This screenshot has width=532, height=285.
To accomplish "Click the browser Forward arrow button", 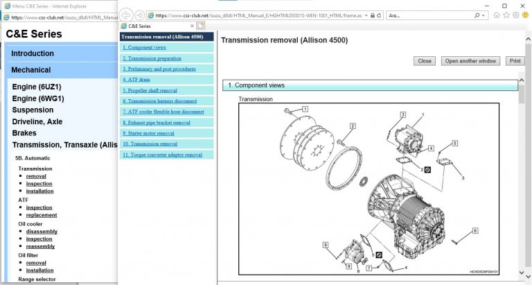I will [140, 15].
